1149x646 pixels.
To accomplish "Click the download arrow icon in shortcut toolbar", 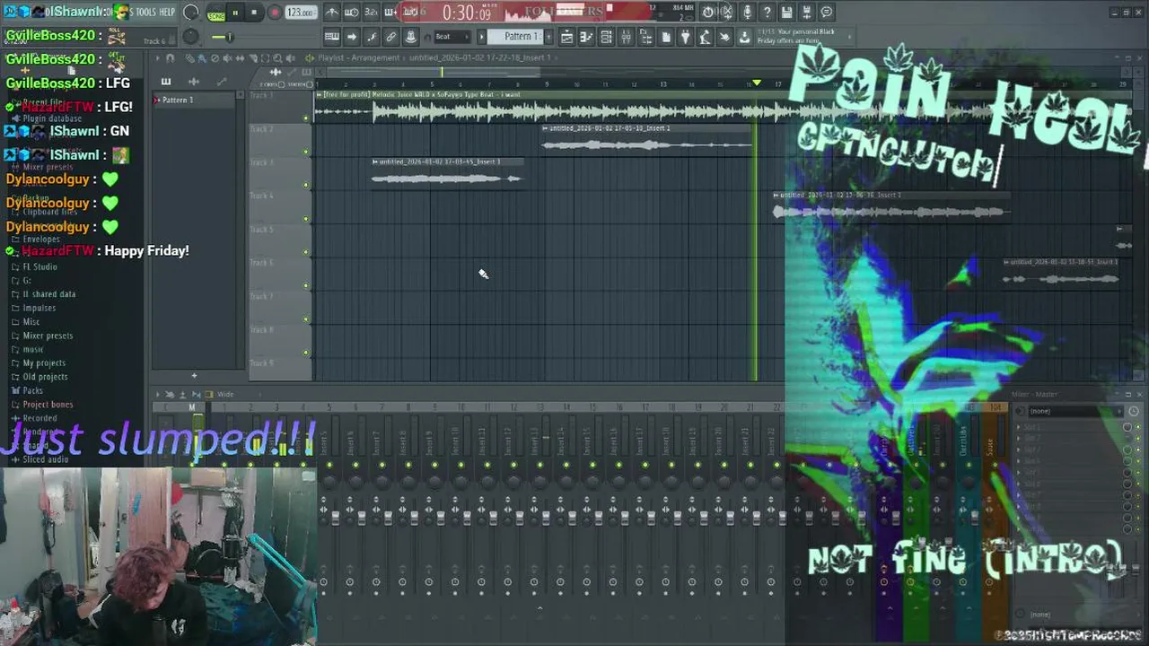I will coord(744,37).
